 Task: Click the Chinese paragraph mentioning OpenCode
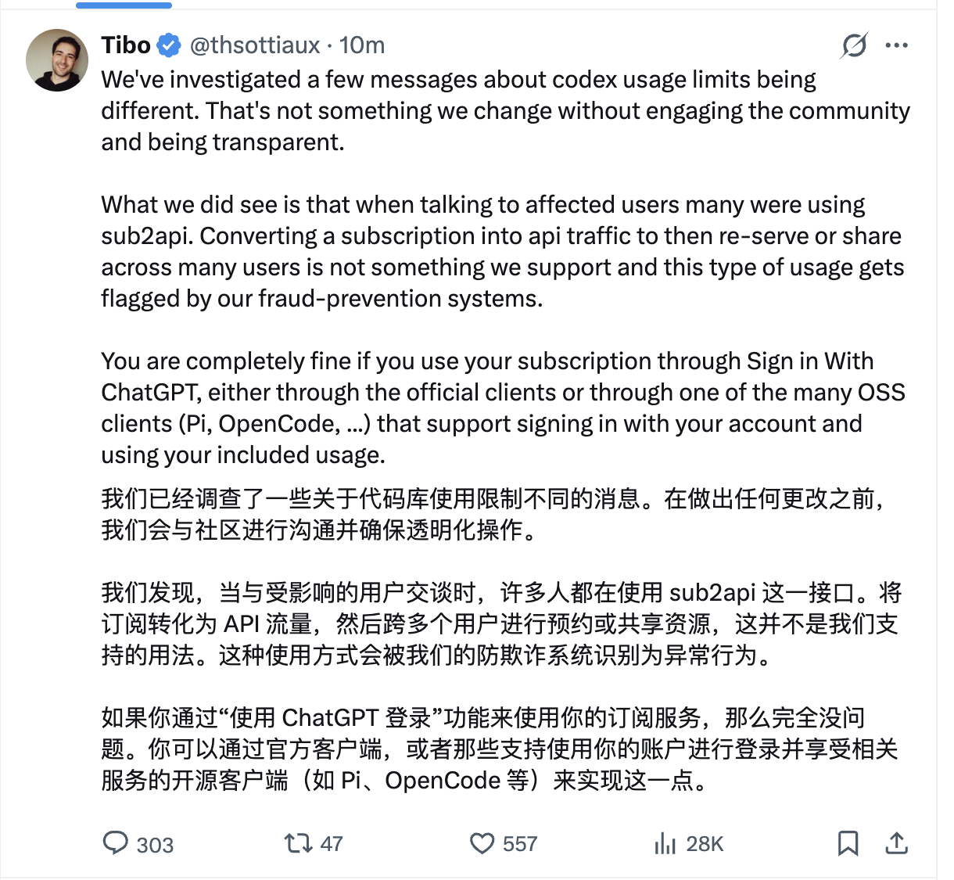pyautogui.click(x=499, y=749)
